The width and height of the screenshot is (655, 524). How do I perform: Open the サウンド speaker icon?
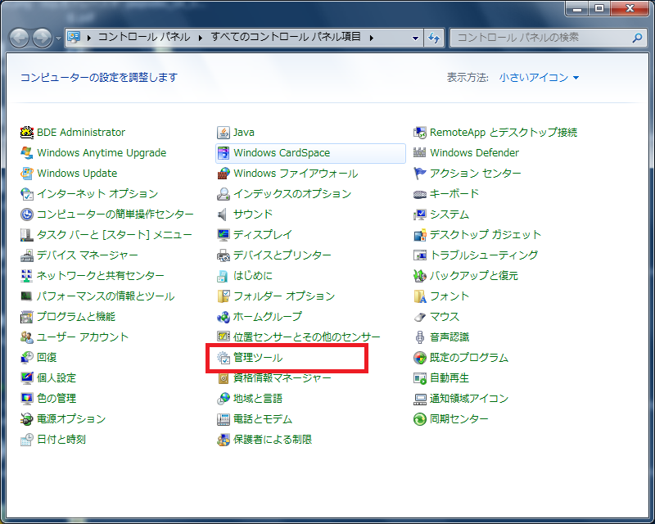[x=224, y=215]
